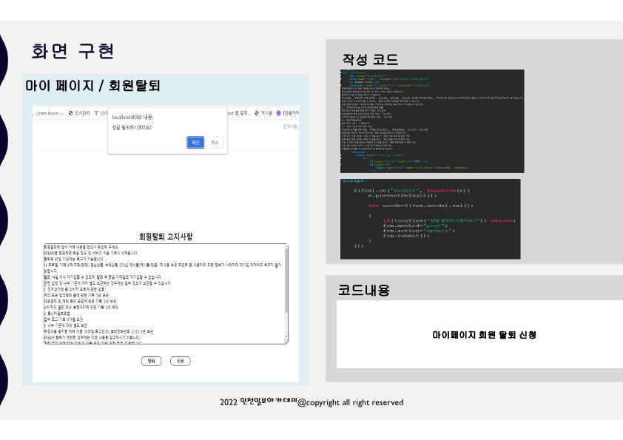Image resolution: width=623 pixels, height=440 pixels.
Task: Click the script code screenshot thumbnail
Action: pyautogui.click(x=431, y=219)
